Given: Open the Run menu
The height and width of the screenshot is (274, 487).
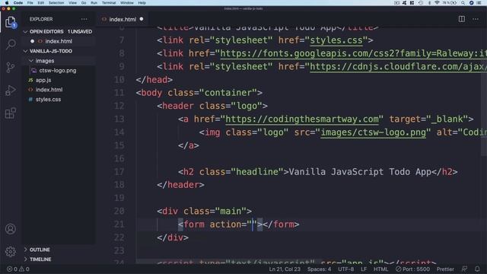Looking at the screenshot, I should tap(94, 3).
